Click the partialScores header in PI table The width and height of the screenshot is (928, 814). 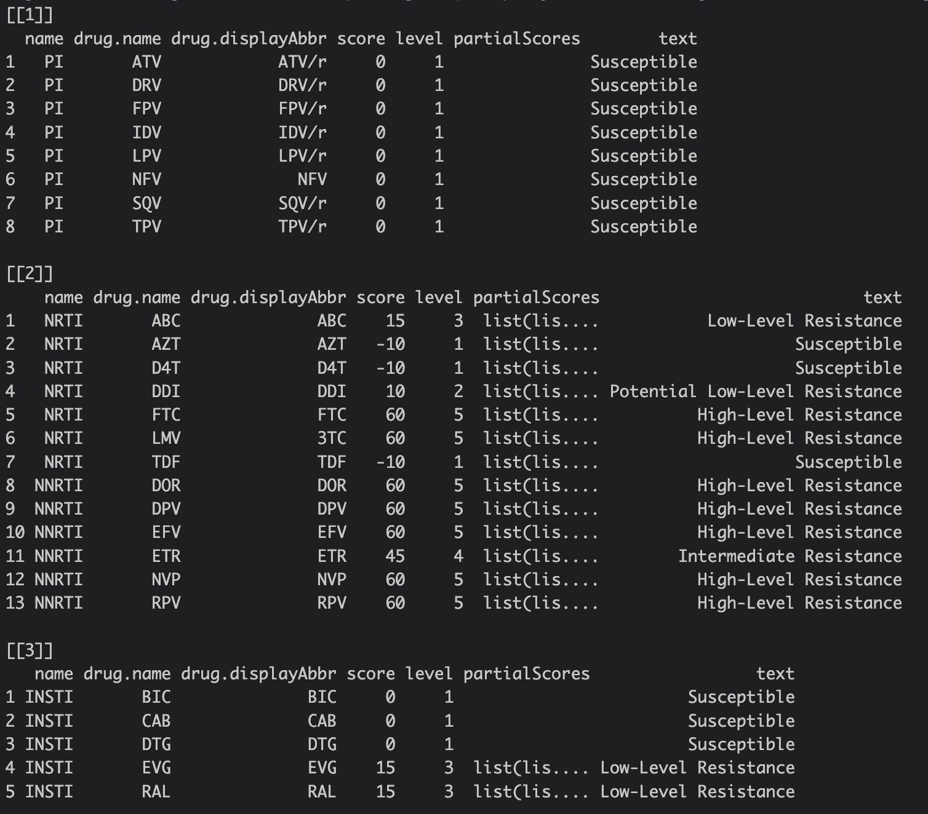tap(516, 39)
